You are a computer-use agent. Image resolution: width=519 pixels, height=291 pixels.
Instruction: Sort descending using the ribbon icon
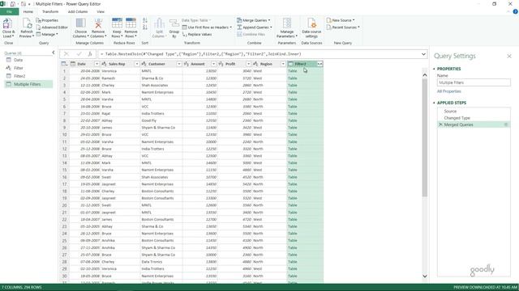(145, 27)
